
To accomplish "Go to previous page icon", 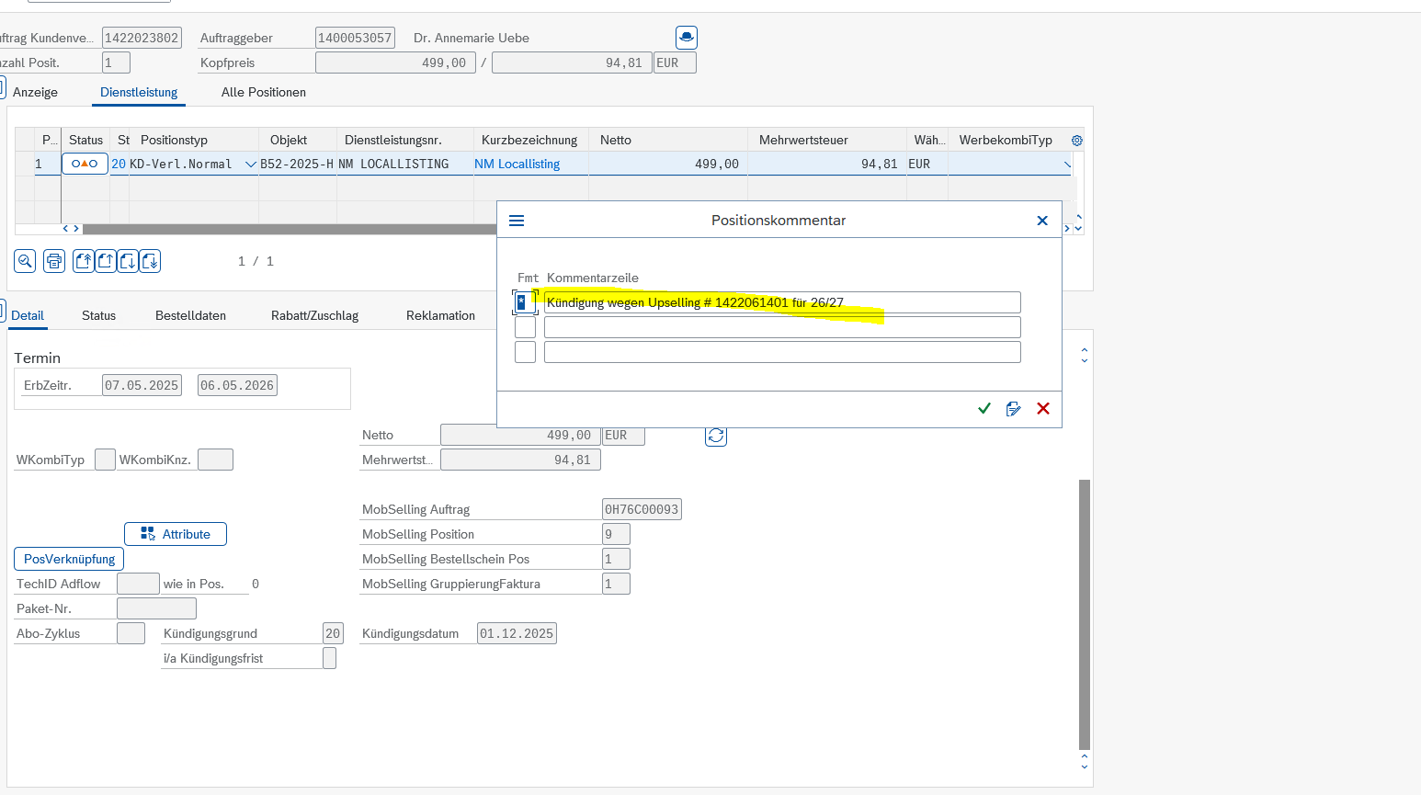I will (x=106, y=261).
